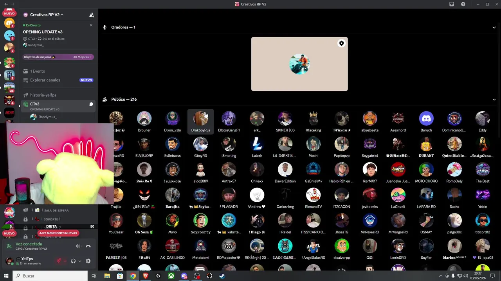Image resolution: width=501 pixels, height=281 pixels.
Task: Open the Windows notification center
Action: (493, 276)
